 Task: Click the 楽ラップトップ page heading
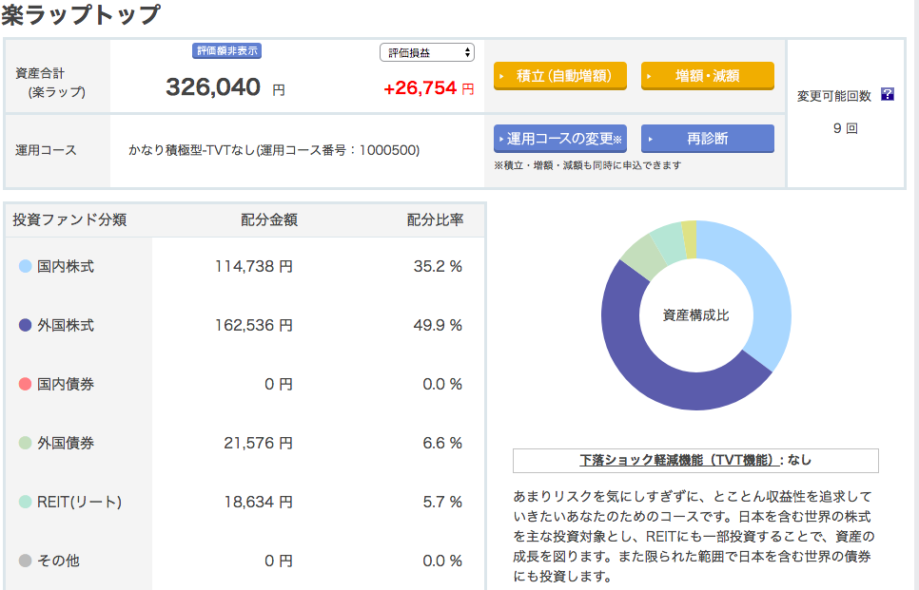(80, 14)
